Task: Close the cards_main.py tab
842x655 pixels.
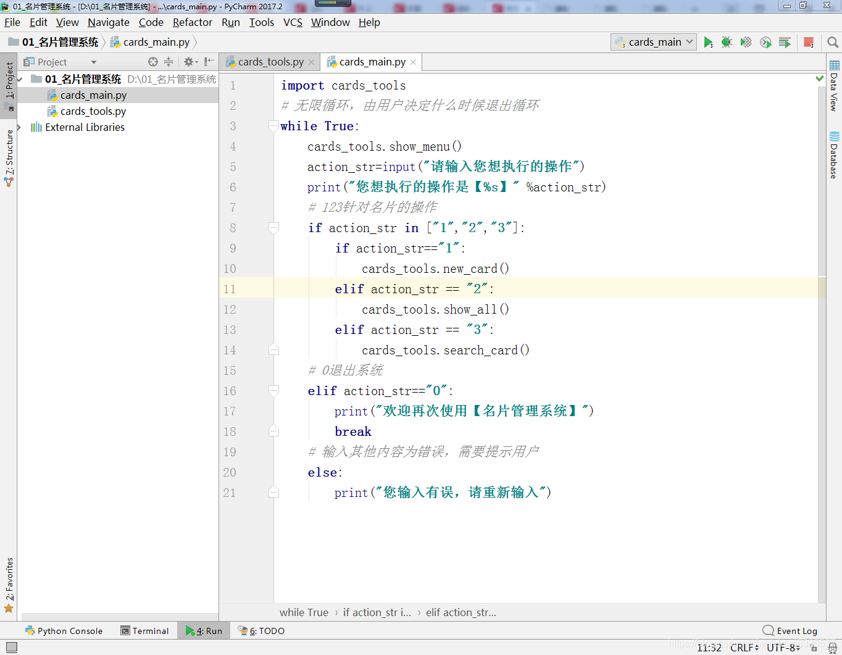Action: click(x=414, y=62)
